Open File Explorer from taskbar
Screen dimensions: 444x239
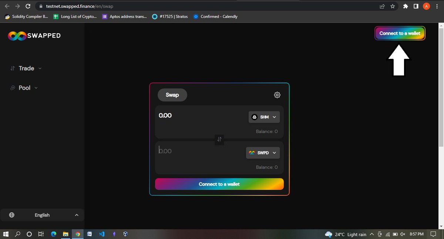[65, 234]
